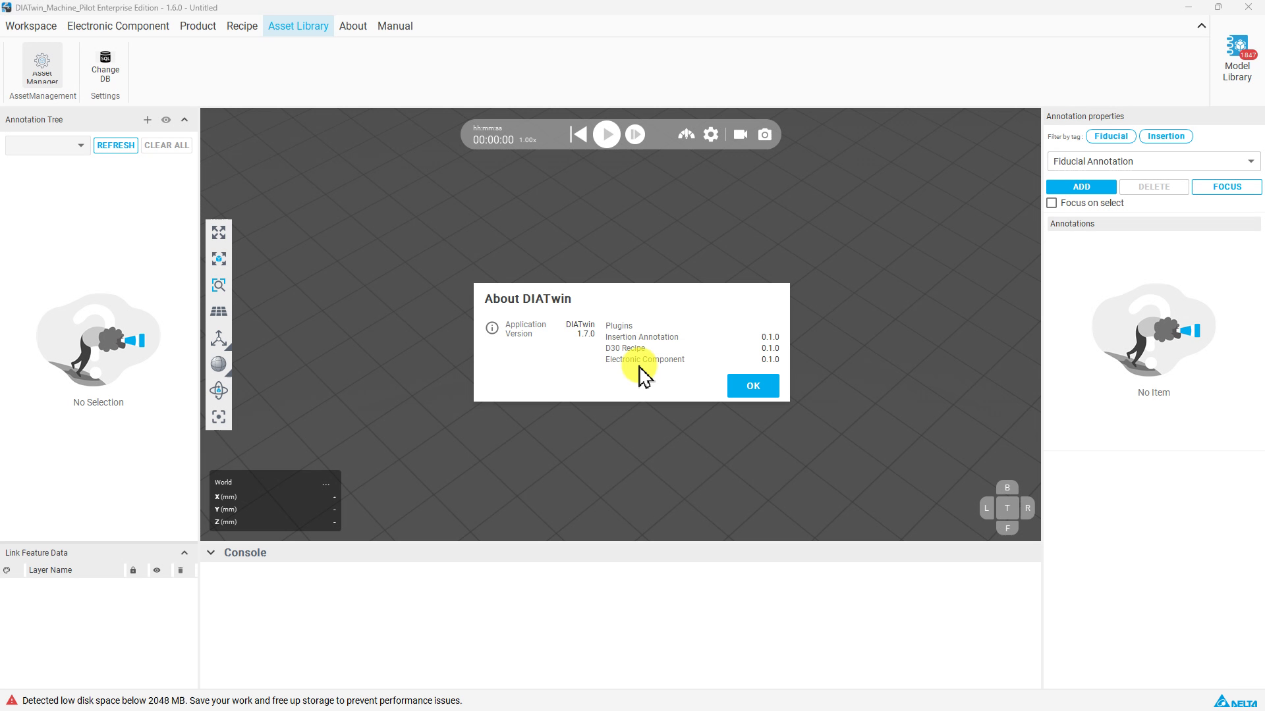Click the 00:00:00 simulation time display

pyautogui.click(x=493, y=140)
